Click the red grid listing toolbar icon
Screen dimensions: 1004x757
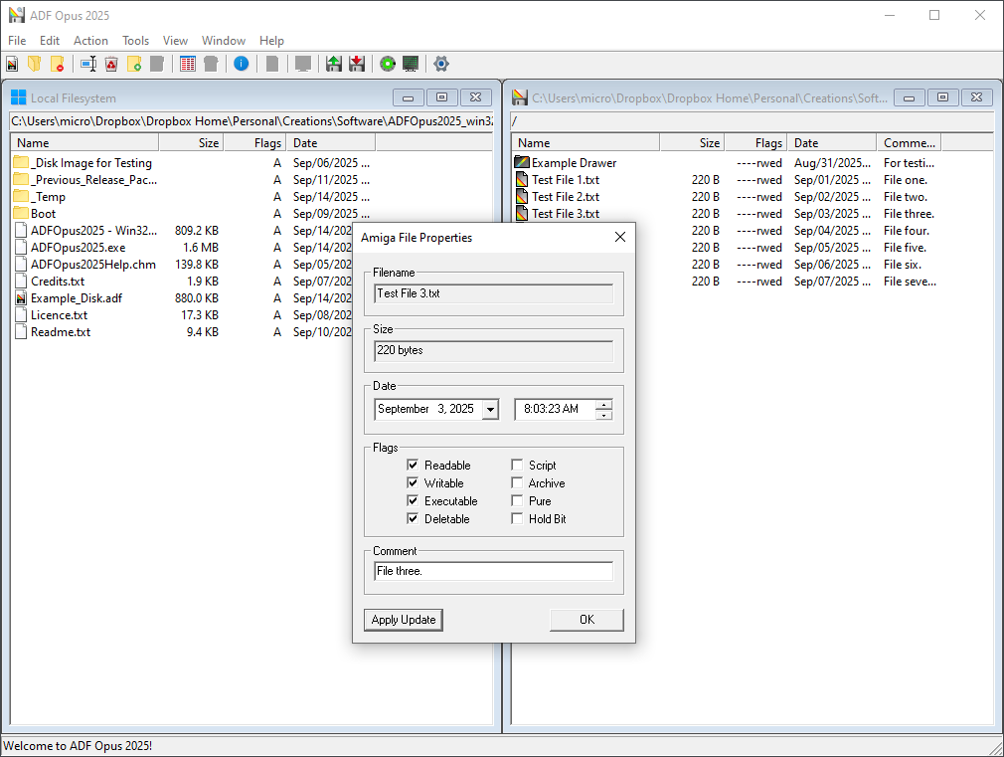coord(188,64)
